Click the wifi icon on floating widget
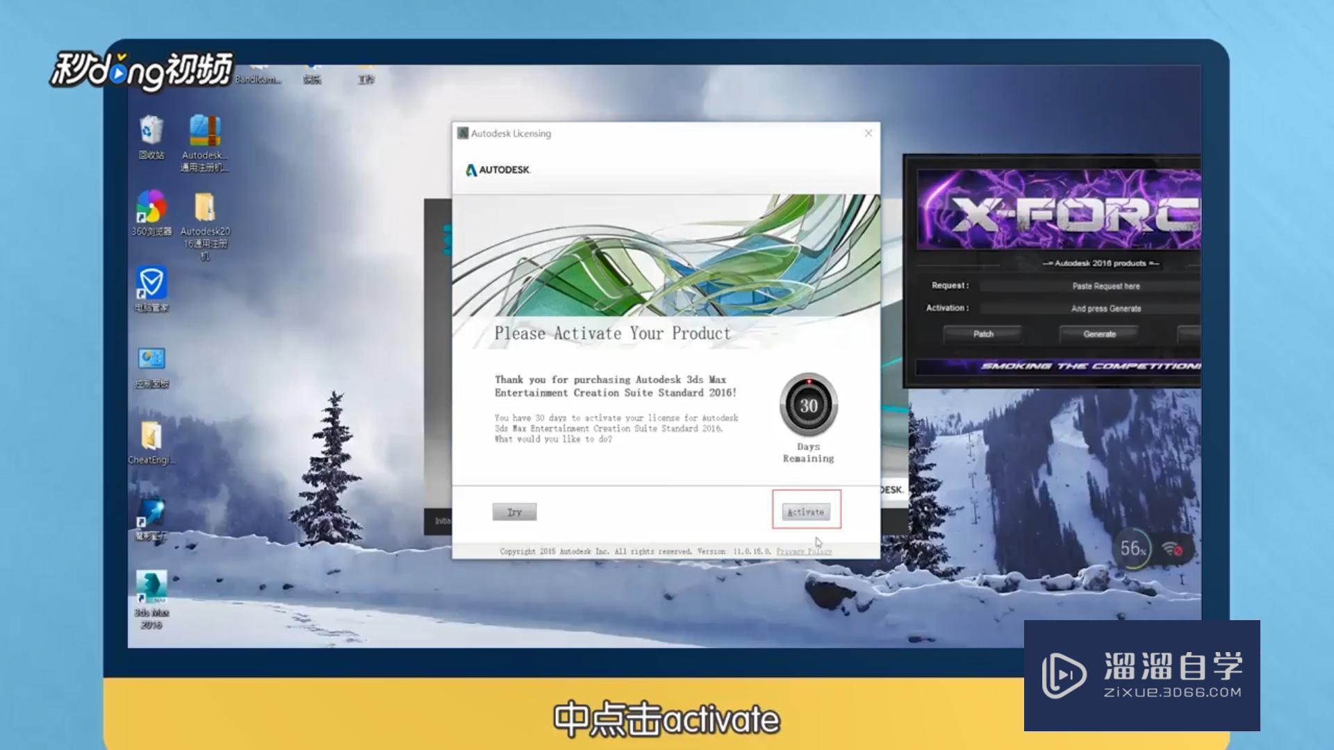 (x=1173, y=549)
